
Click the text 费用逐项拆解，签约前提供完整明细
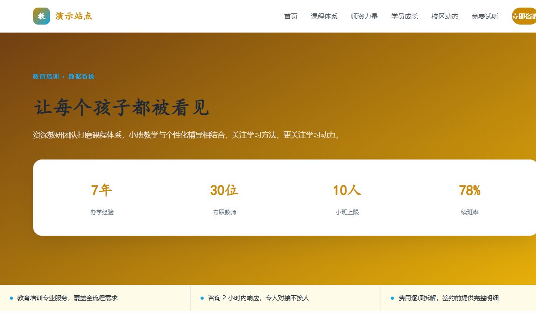pyautogui.click(x=448, y=298)
